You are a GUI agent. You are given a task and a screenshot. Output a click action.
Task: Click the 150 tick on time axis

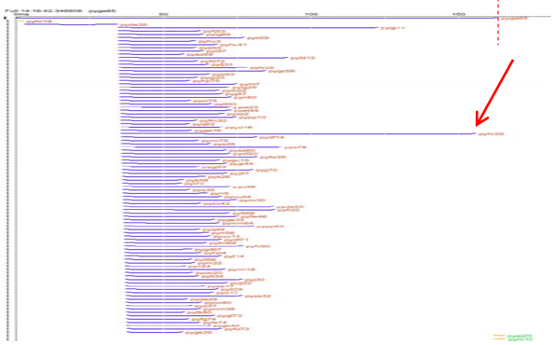tap(458, 14)
